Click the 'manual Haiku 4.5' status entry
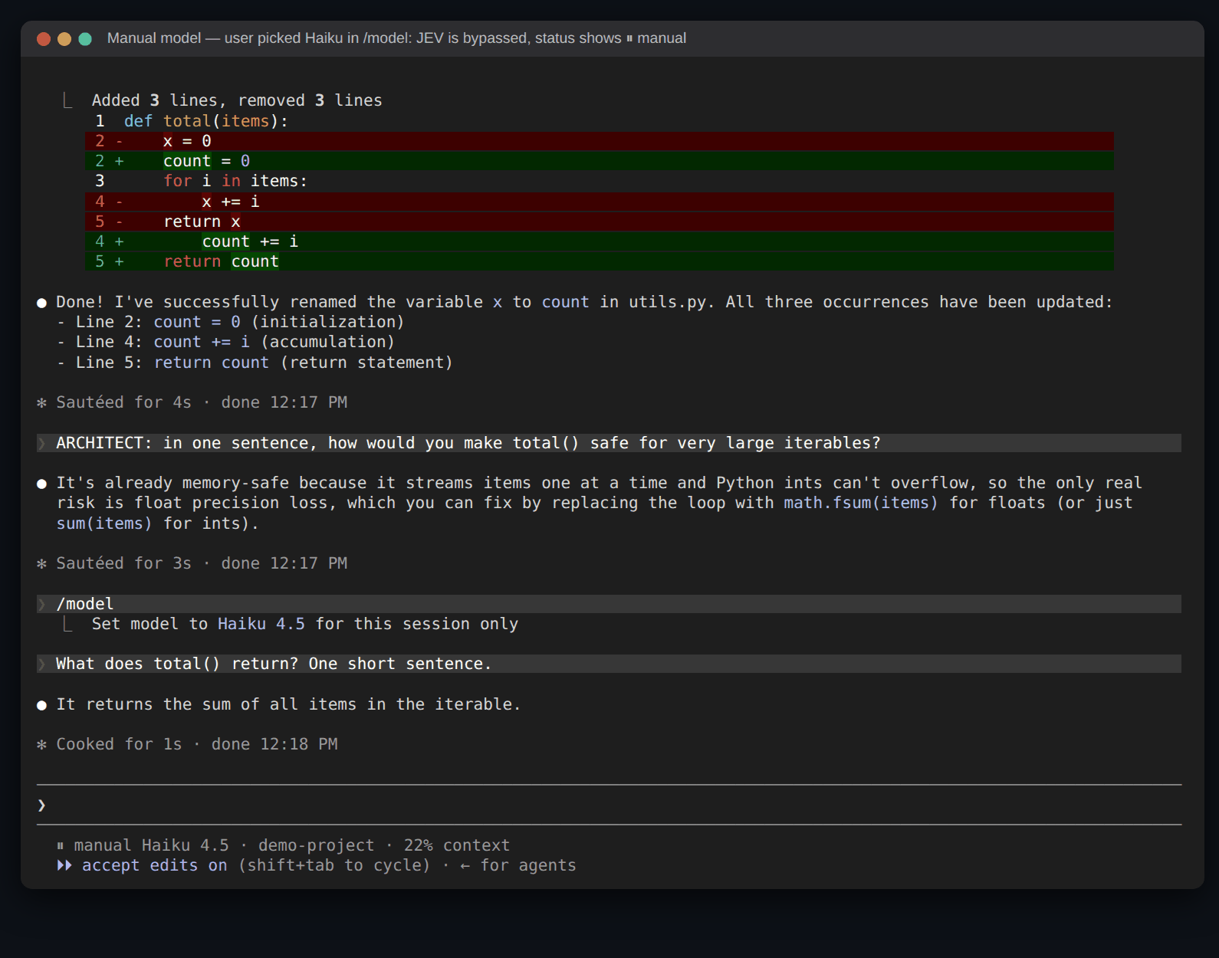The image size is (1219, 958). click(x=151, y=845)
